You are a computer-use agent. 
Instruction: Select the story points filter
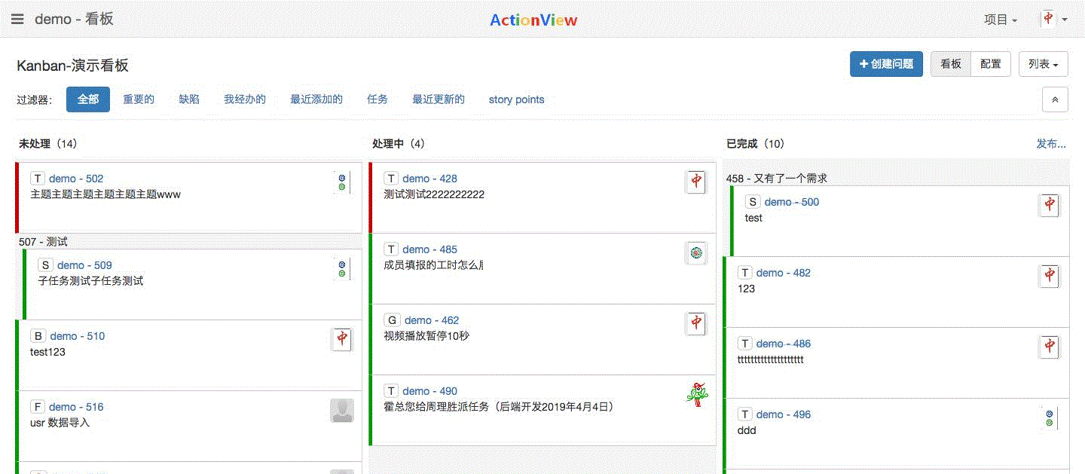click(516, 99)
